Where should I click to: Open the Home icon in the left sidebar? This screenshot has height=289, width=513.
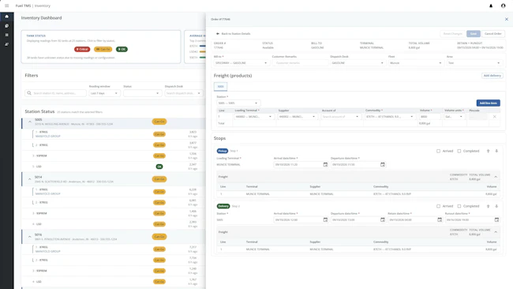click(x=7, y=17)
